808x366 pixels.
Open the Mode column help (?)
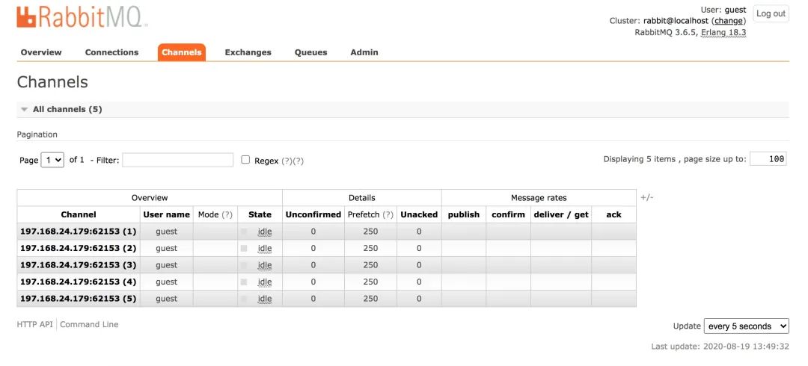[x=227, y=214]
